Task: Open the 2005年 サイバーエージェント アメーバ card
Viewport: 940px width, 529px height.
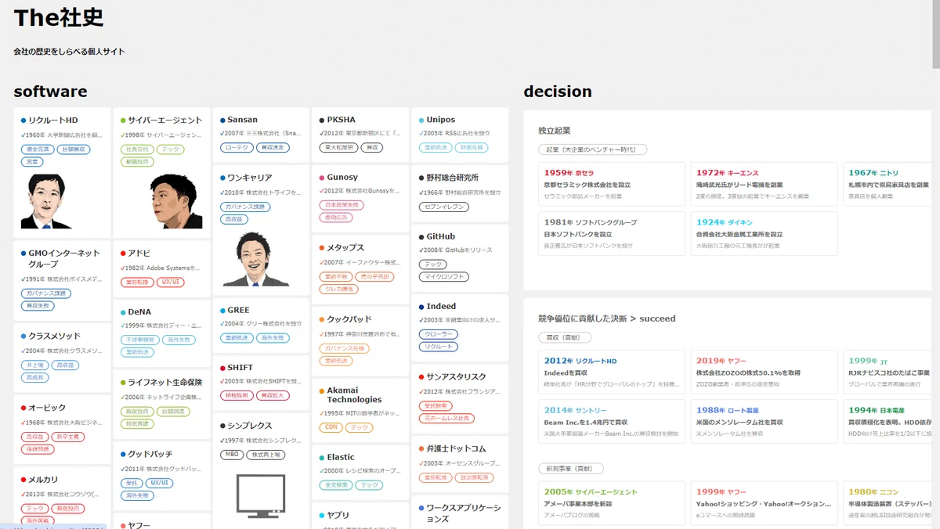Action: [612, 504]
